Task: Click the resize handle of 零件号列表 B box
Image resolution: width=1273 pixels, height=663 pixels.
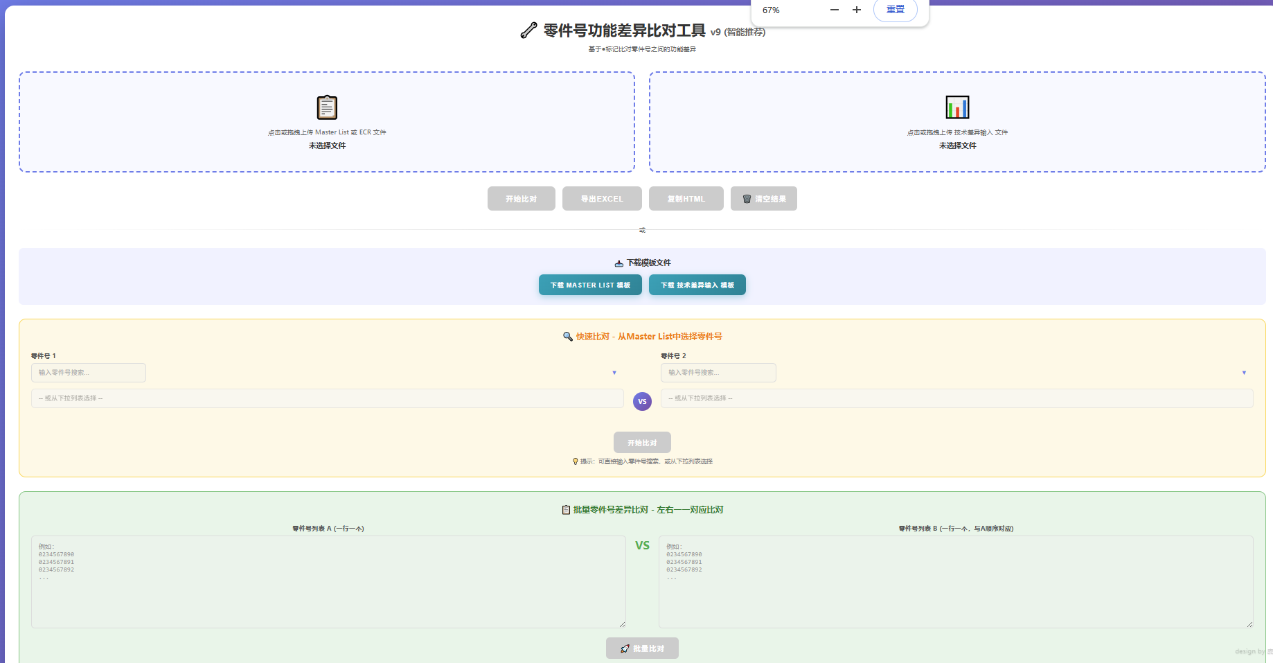Action: (1249, 624)
